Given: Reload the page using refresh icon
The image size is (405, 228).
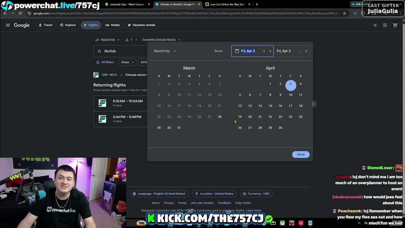Looking at the screenshot, I should [x=20, y=13].
